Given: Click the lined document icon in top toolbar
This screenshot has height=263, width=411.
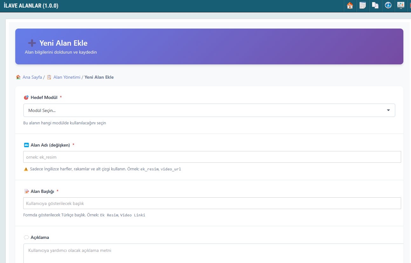Looking at the screenshot, I should 363,5.
